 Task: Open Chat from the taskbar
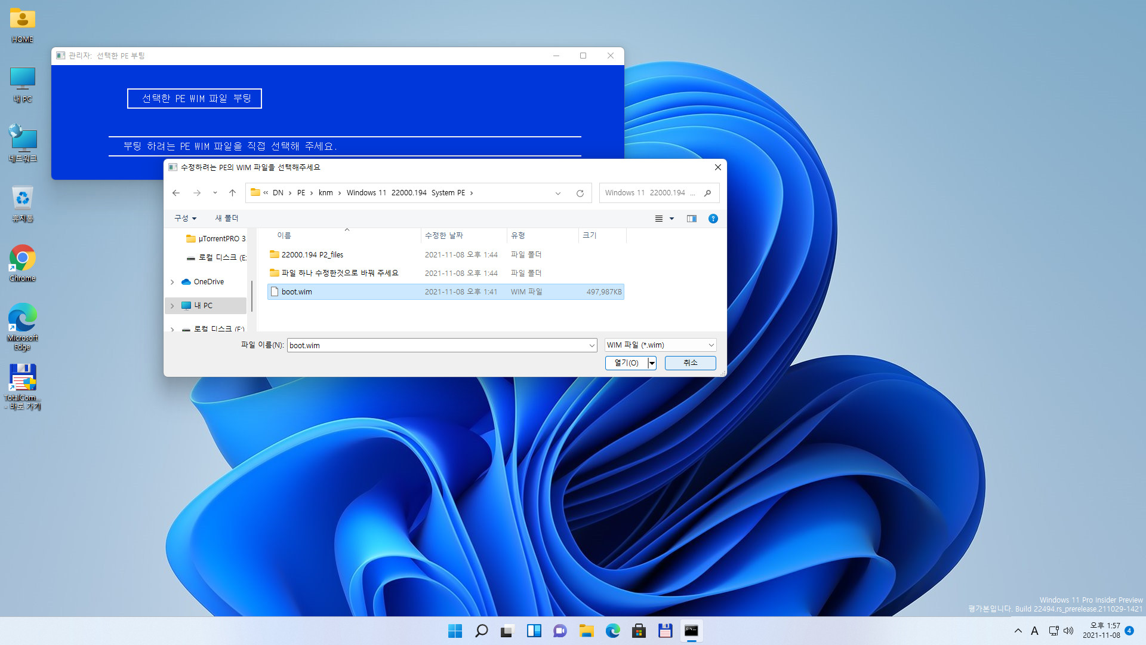tap(560, 631)
